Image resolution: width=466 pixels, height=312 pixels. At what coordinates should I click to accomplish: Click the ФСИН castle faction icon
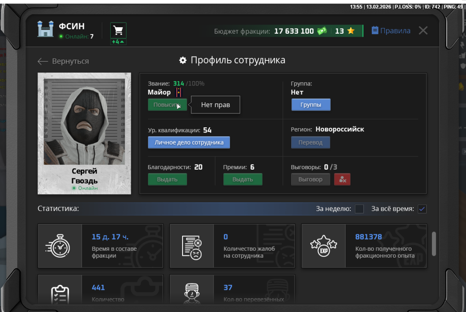coord(45,29)
